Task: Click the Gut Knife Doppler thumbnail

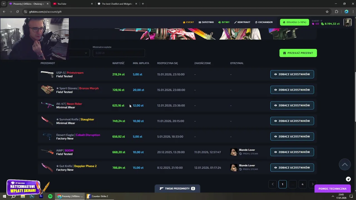Action: pos(47,167)
